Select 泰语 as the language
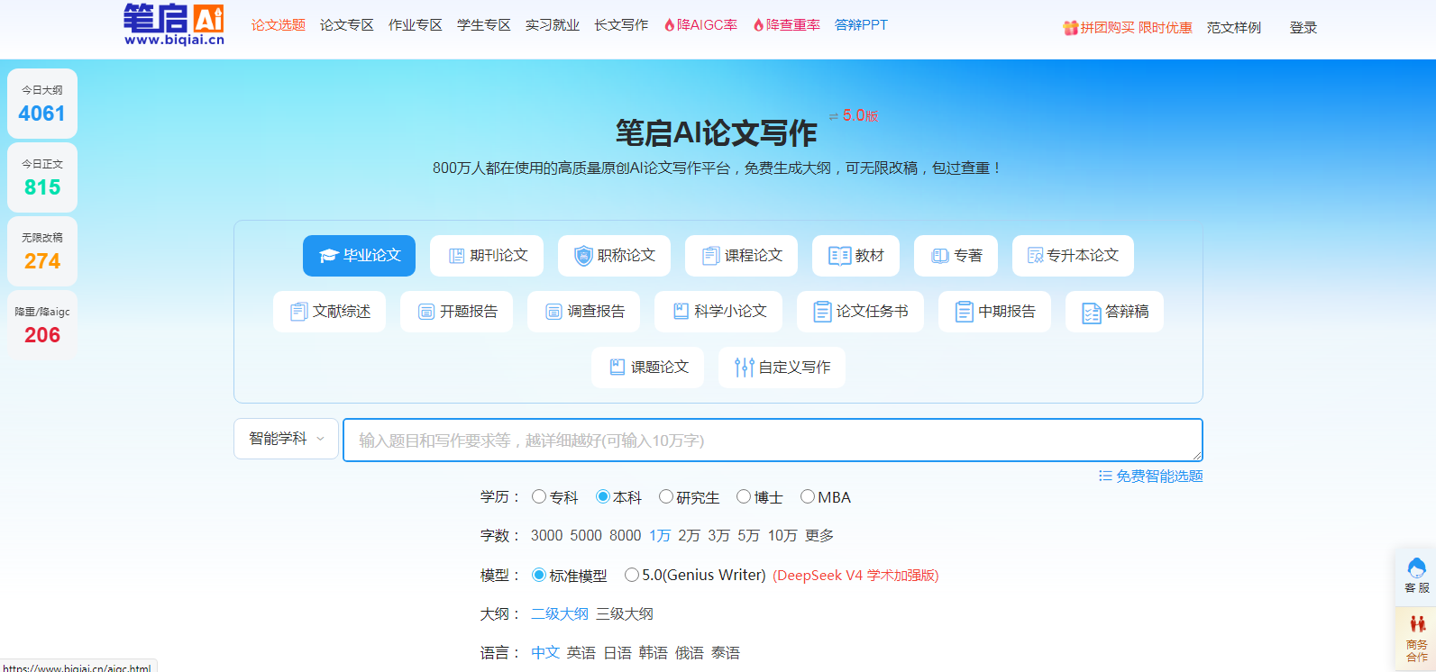The width and height of the screenshot is (1436, 672). point(726,652)
